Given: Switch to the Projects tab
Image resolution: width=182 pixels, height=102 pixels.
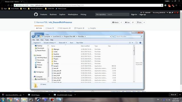Looking at the screenshot, I should tap(79, 28).
